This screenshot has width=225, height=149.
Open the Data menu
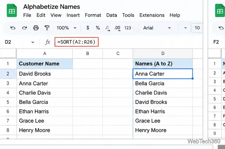click(112, 15)
